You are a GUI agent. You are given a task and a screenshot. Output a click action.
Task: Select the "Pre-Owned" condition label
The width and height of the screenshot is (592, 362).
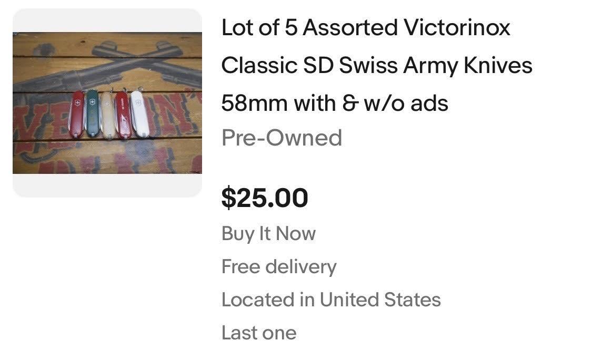tap(282, 138)
